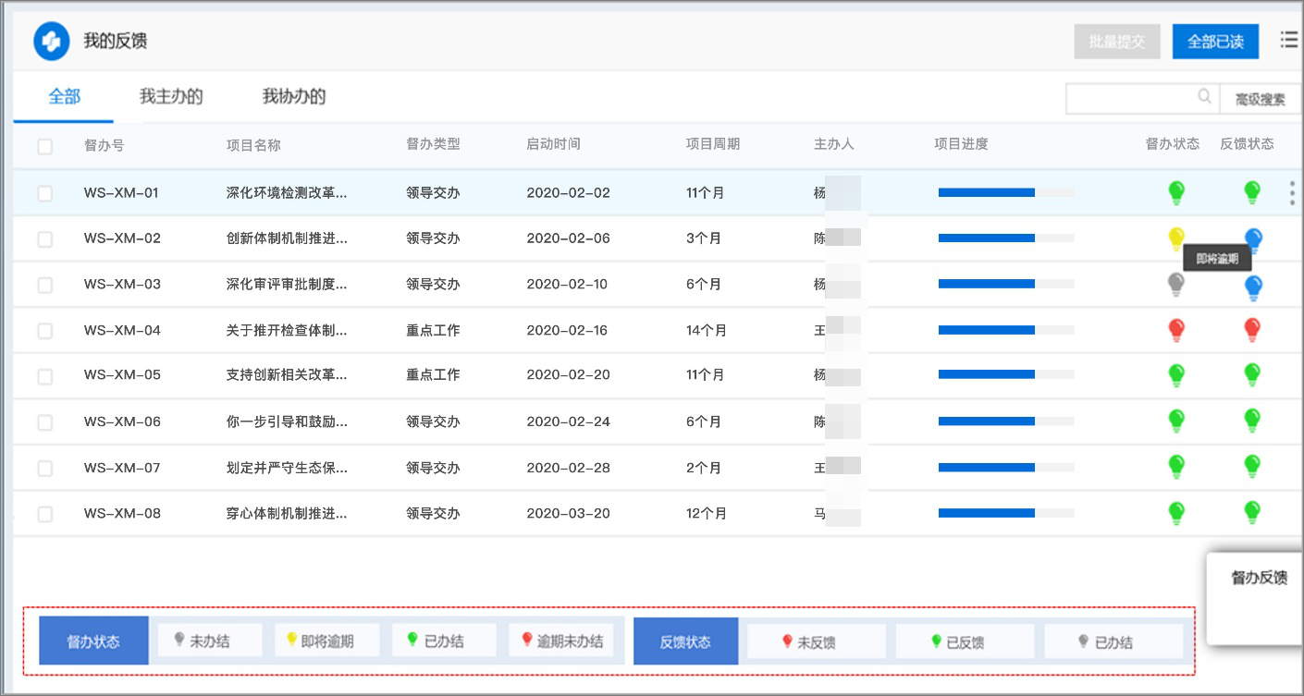Check the box for row WS-XM-02
The height and width of the screenshot is (696, 1304).
coord(44,239)
